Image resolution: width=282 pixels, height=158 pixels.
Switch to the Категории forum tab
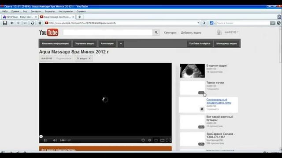[20, 17]
